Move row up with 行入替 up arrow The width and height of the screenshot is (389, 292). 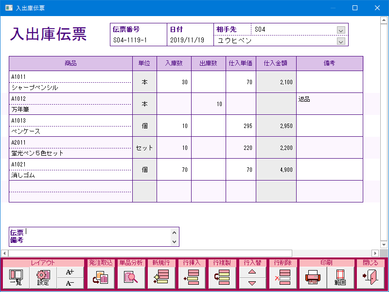tap(252, 272)
